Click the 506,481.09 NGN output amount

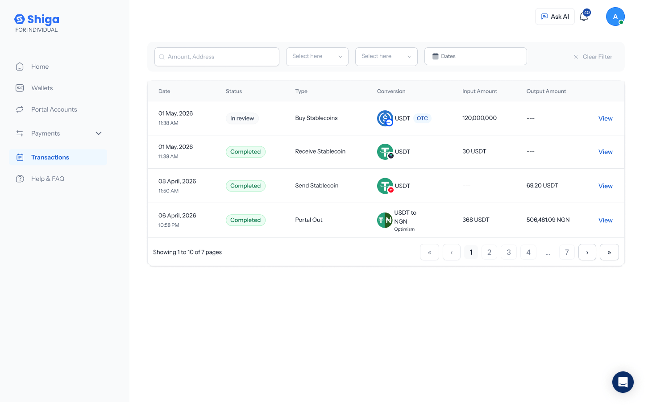548,220
